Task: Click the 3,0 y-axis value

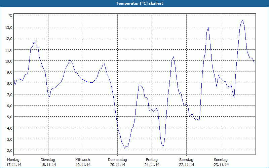Action: pos(10,139)
